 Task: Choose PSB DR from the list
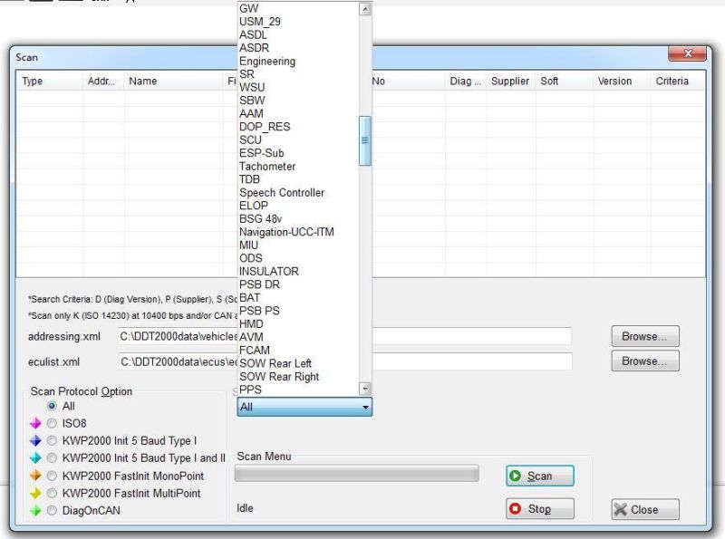(x=298, y=284)
